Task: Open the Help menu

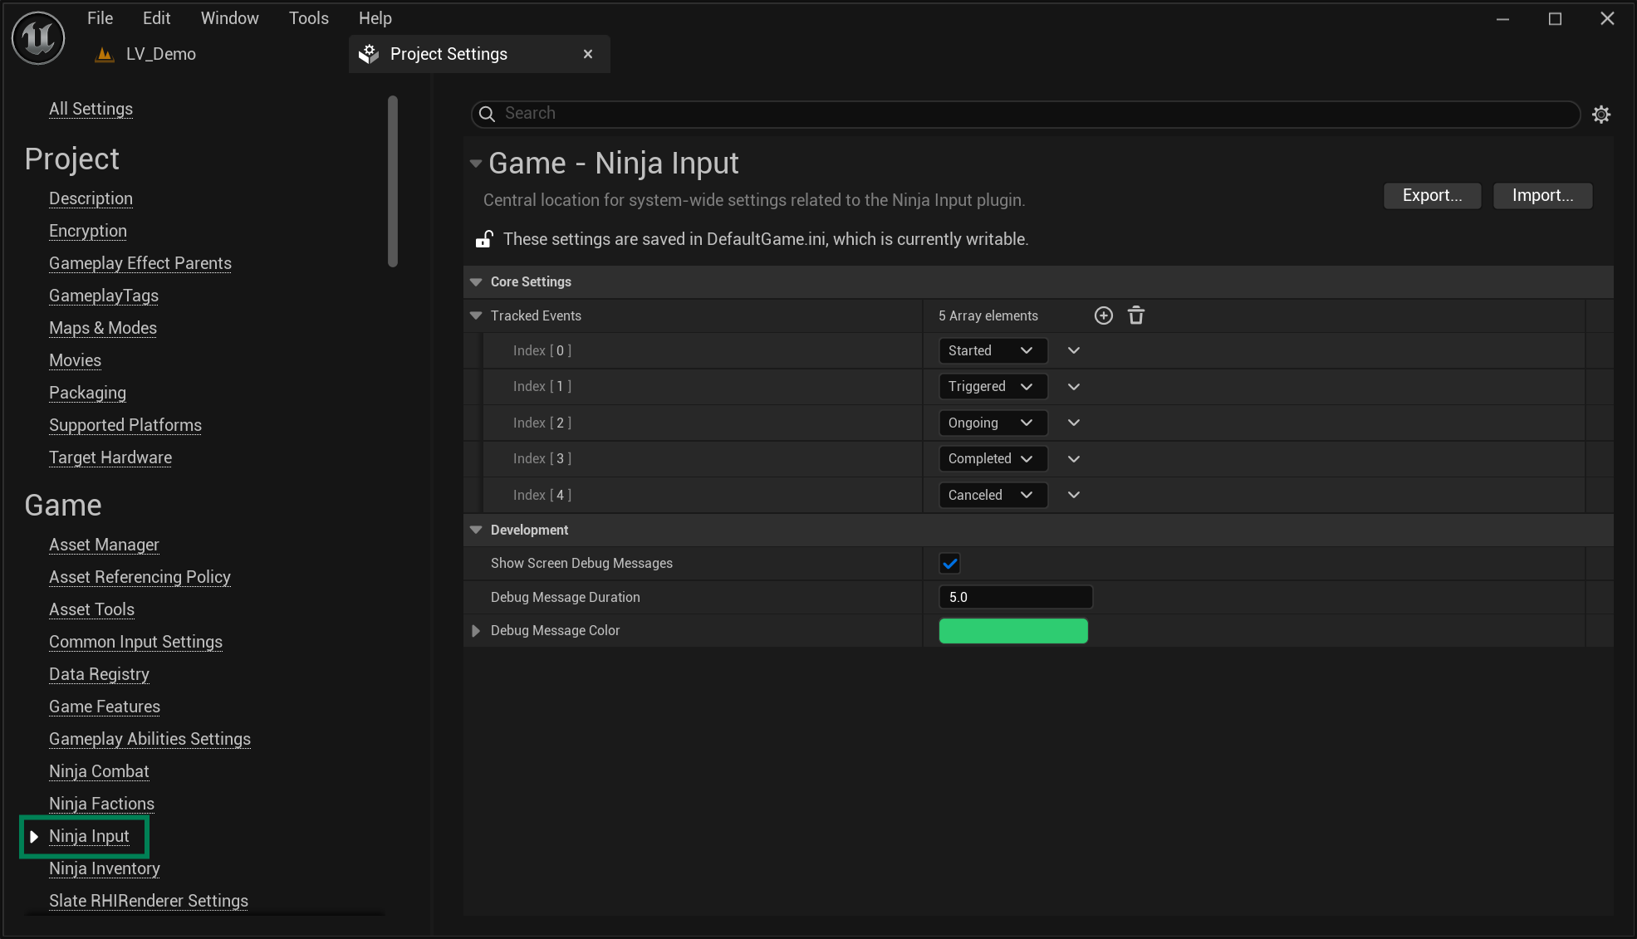Action: pos(375,18)
